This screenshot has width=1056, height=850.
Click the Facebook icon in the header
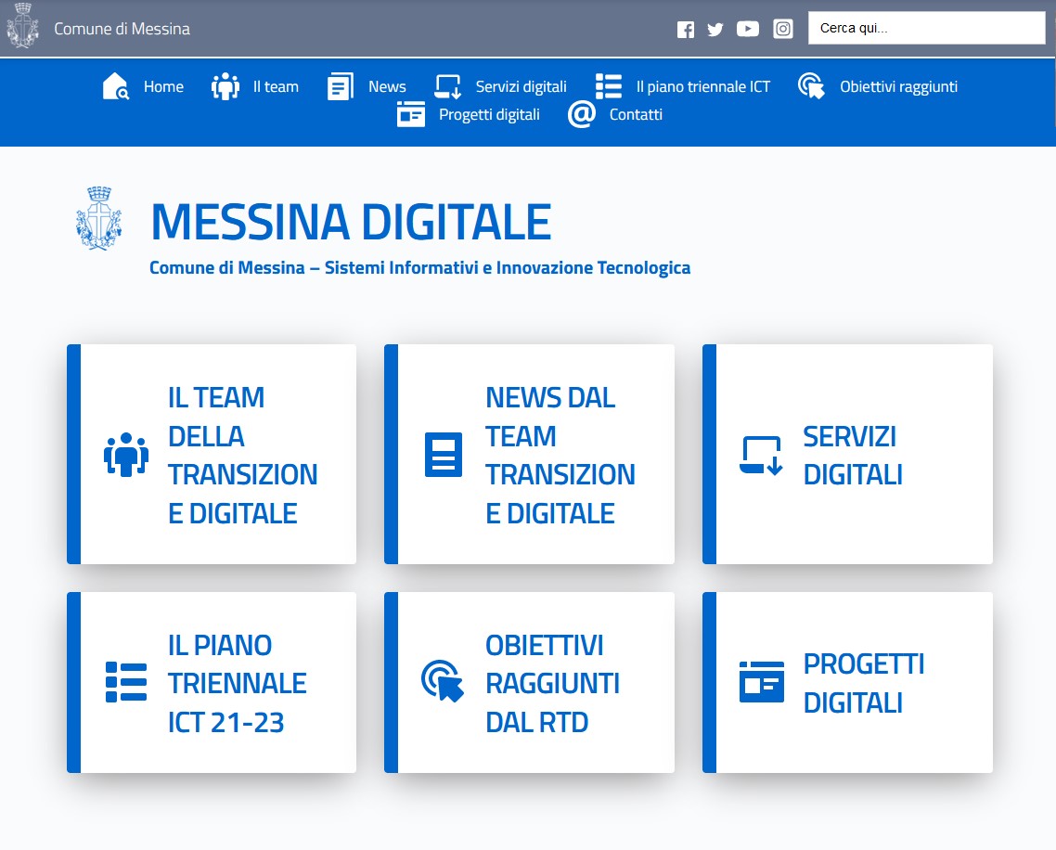pos(686,29)
